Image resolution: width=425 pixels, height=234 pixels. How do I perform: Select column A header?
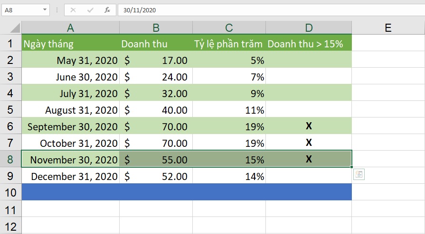point(70,27)
